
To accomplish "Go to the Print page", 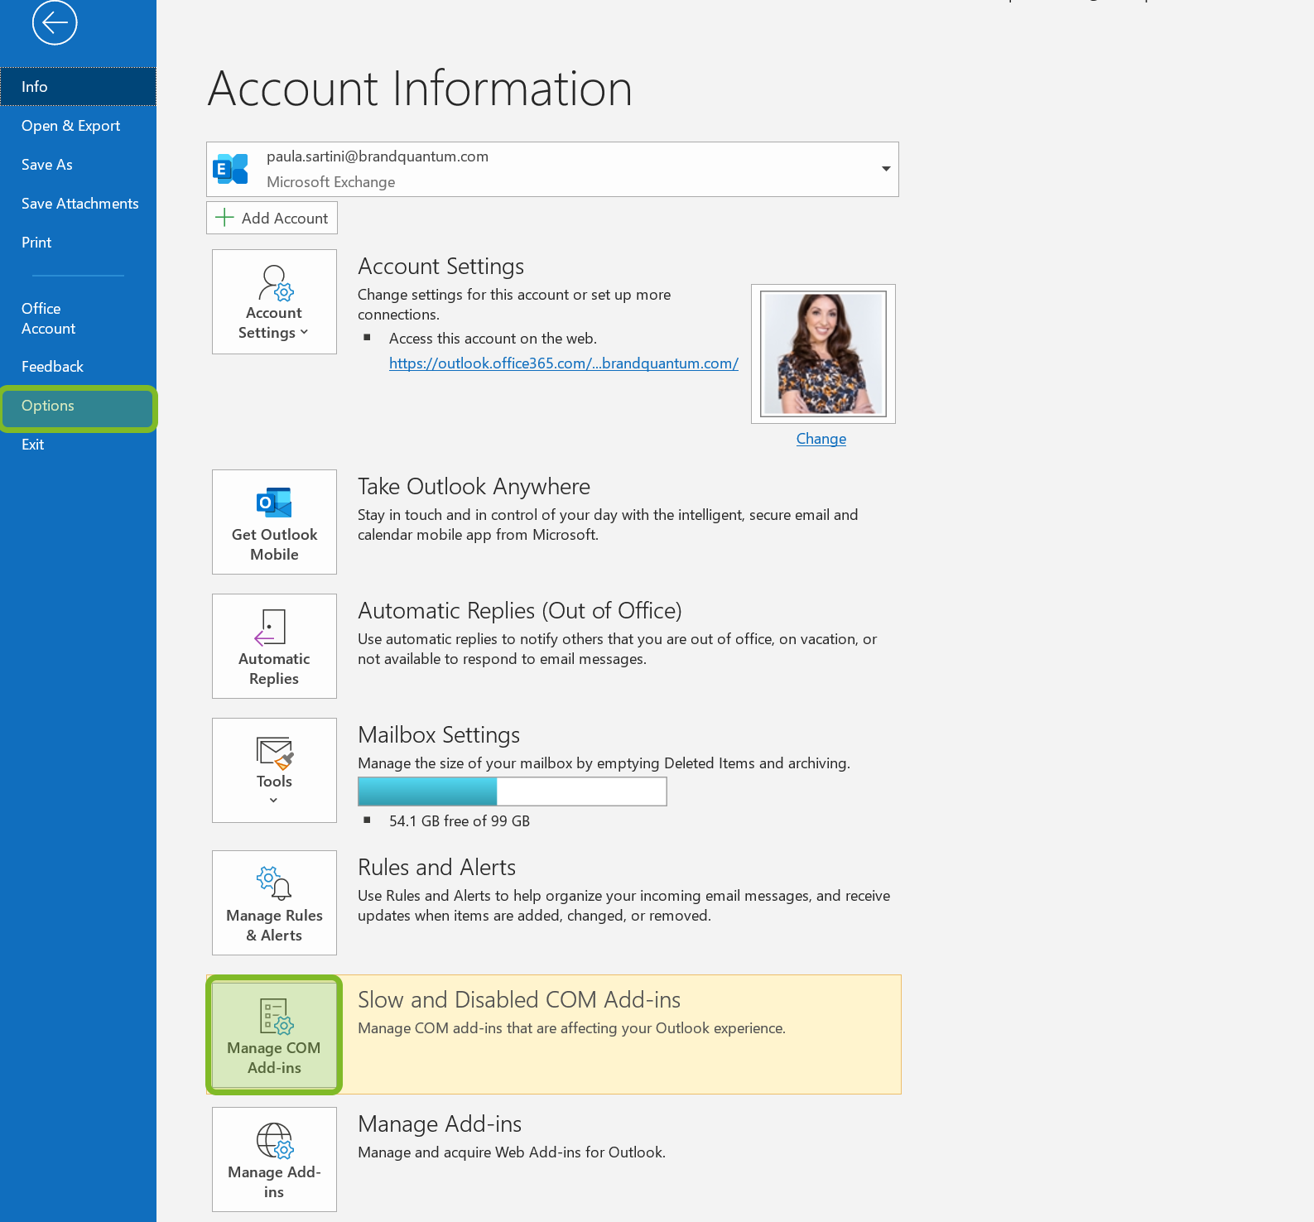I will click(78, 243).
